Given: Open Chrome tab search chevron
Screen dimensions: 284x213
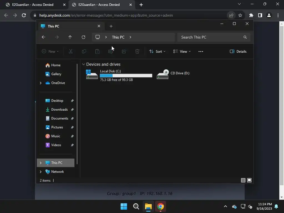Looking at the screenshot, I should click(239, 4).
